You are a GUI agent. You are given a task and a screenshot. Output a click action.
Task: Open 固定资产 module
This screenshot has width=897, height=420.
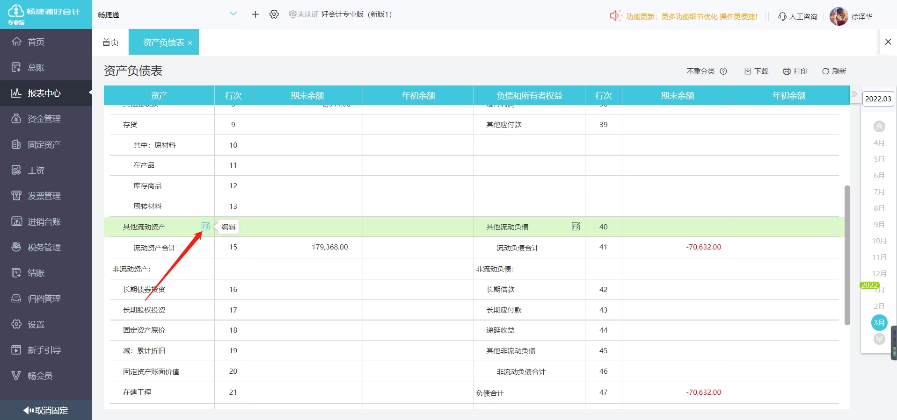click(x=46, y=144)
